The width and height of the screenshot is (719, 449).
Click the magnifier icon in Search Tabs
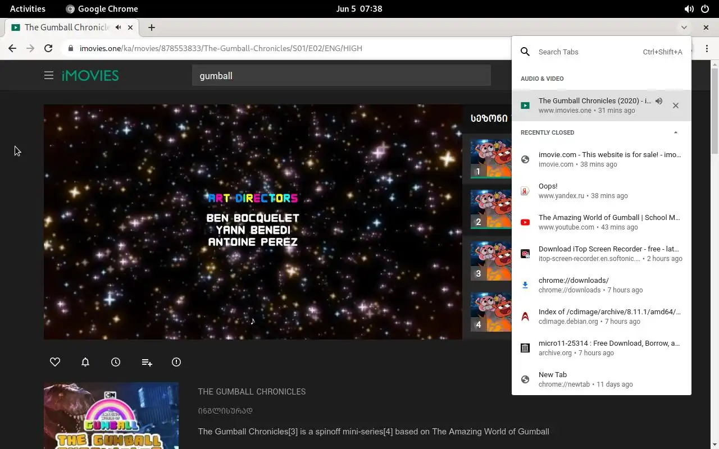point(525,52)
